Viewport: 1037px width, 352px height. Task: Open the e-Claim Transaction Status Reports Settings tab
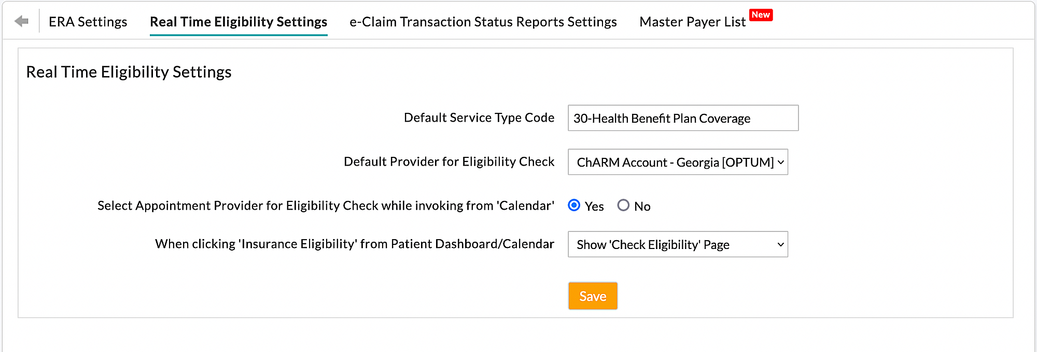pyautogui.click(x=483, y=22)
